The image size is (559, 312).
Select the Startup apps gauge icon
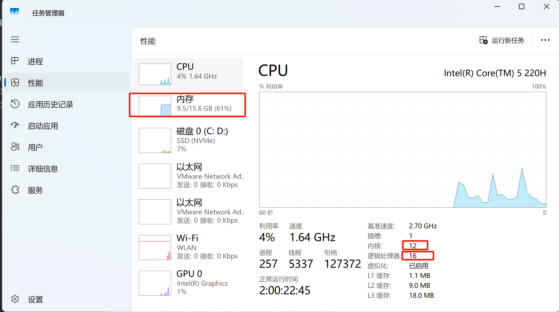pyautogui.click(x=15, y=125)
